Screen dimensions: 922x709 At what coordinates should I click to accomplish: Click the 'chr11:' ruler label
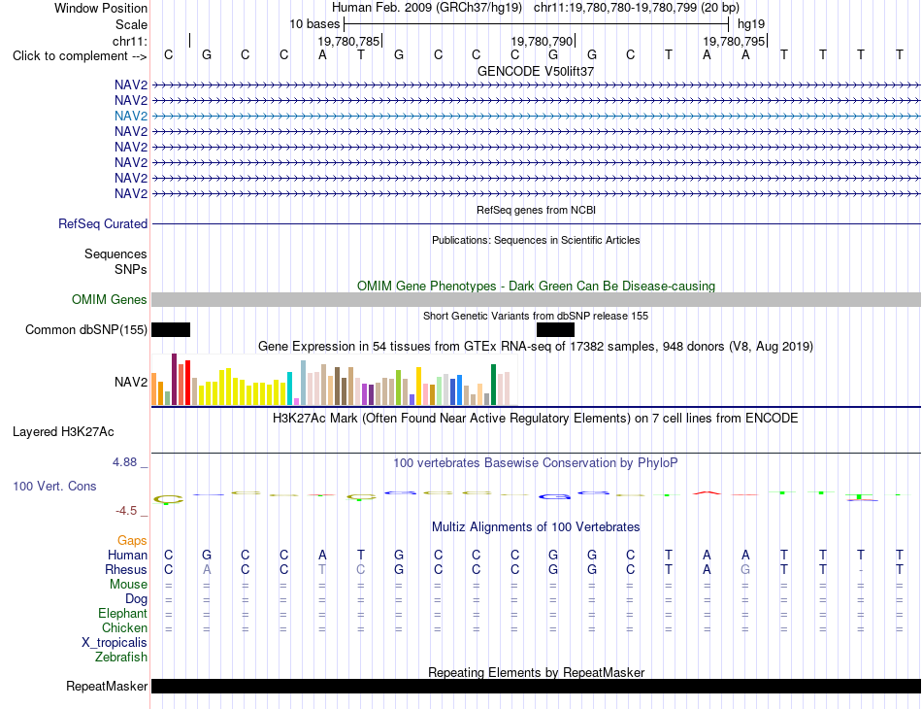pos(129,41)
